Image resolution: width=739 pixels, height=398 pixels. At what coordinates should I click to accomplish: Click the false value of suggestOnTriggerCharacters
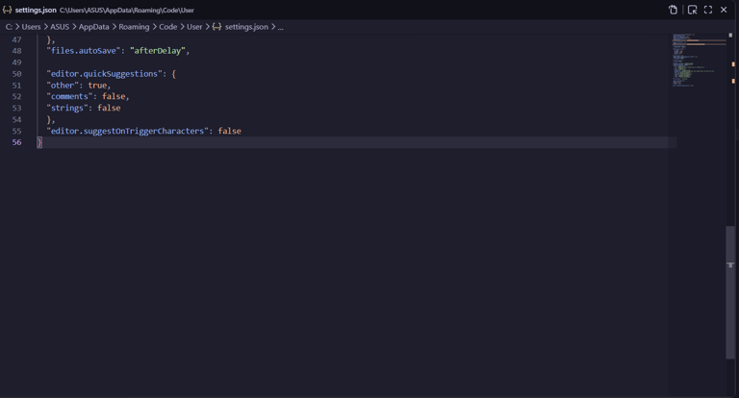pos(230,131)
